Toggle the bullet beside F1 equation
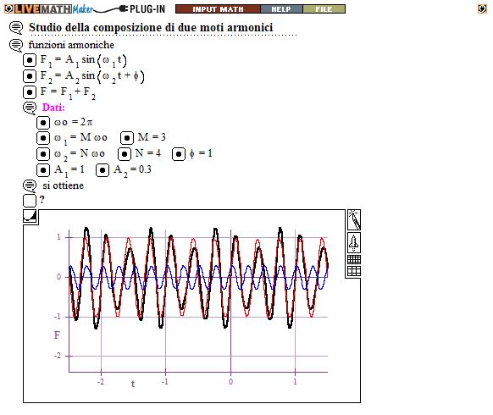This screenshot has width=493, height=415. [x=30, y=60]
